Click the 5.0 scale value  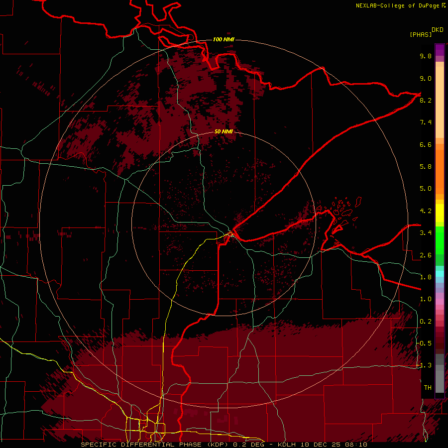coord(426,189)
